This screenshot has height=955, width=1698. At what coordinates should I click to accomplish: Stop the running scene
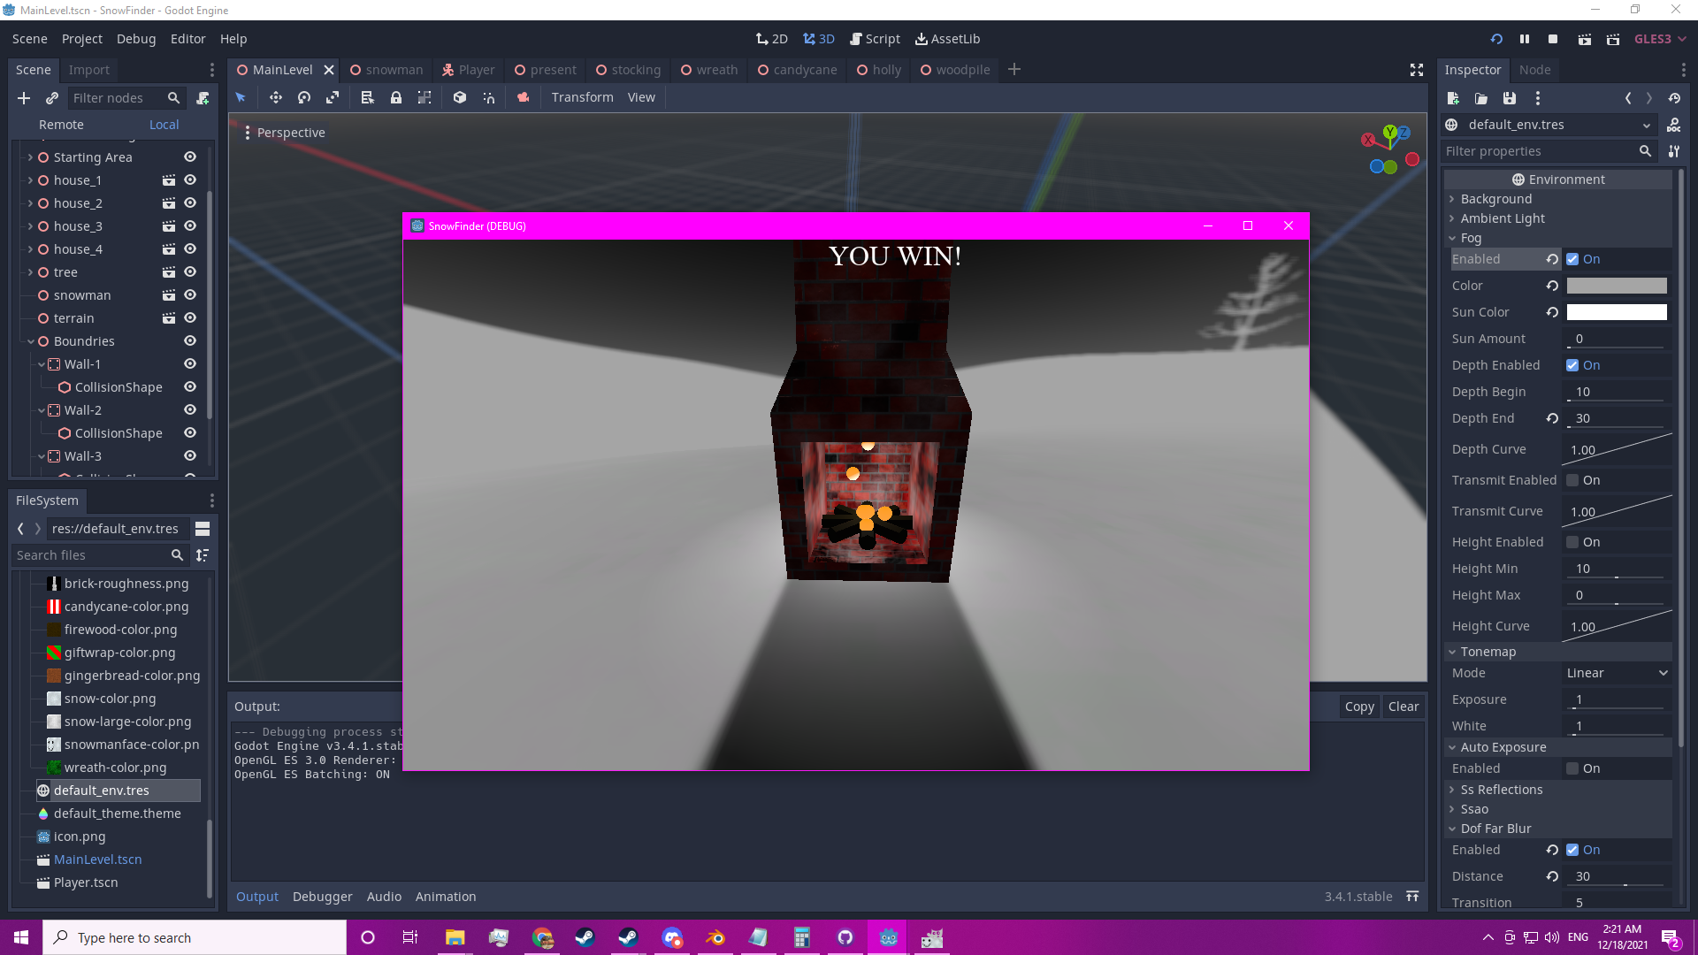pos(1553,39)
